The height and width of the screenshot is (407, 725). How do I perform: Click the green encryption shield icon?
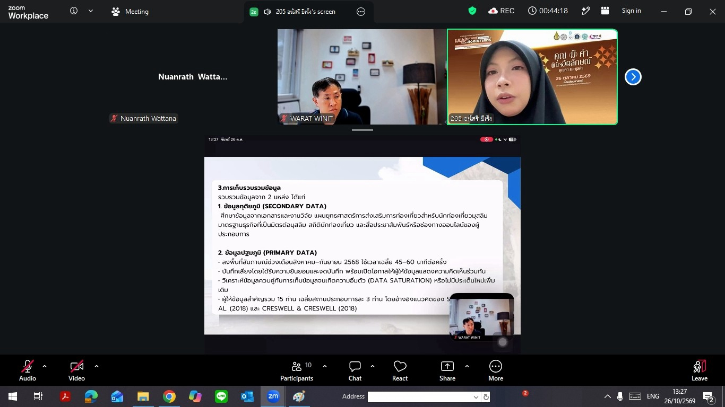coord(472,11)
